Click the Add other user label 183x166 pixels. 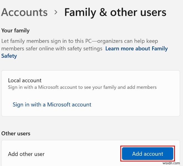26,154
